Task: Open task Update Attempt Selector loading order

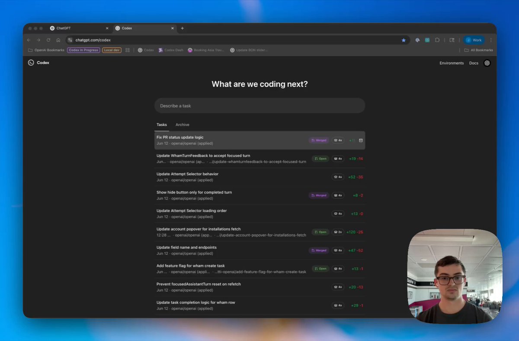Action: pos(259,214)
